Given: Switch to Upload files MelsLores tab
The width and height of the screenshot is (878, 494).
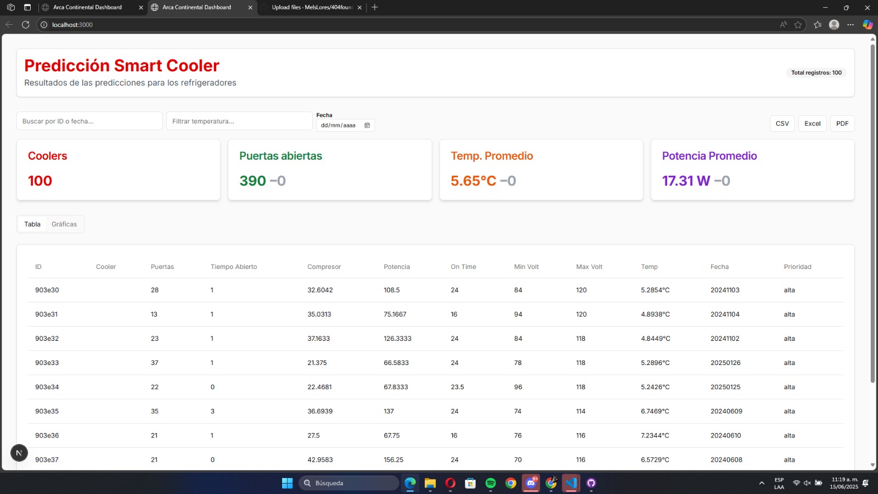Looking at the screenshot, I should click(312, 8).
